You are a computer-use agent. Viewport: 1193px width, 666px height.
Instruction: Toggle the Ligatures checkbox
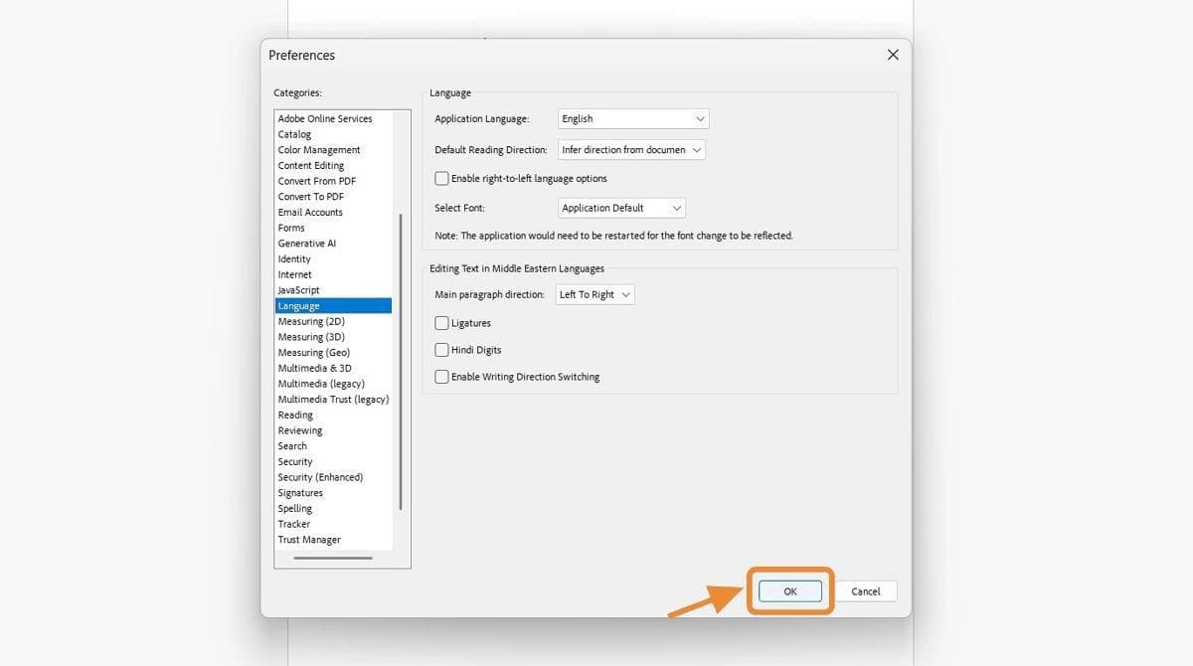click(x=442, y=323)
